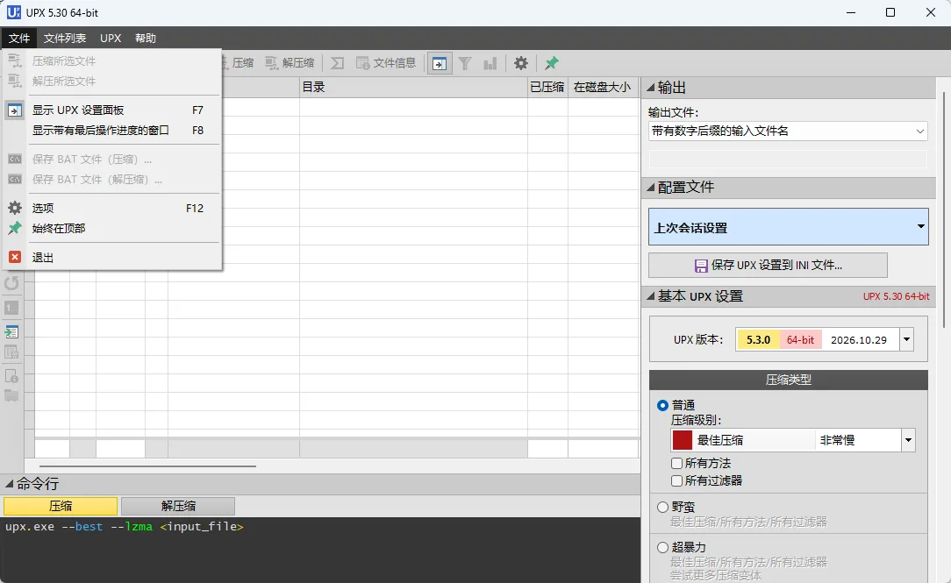Screen dimensions: 951x583
Task: Open the 最佳压缩 level dropdown arrow
Action: [x=908, y=441]
